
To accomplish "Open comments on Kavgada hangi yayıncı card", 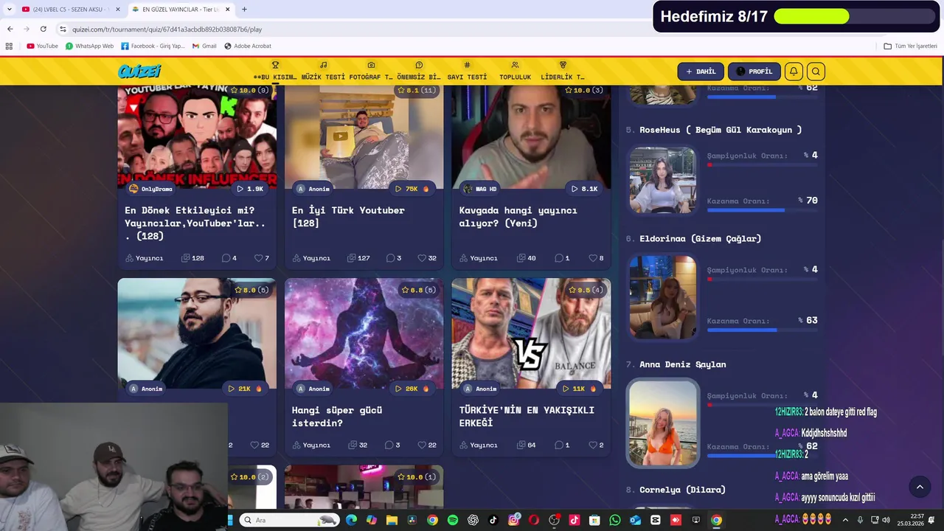I will [562, 258].
